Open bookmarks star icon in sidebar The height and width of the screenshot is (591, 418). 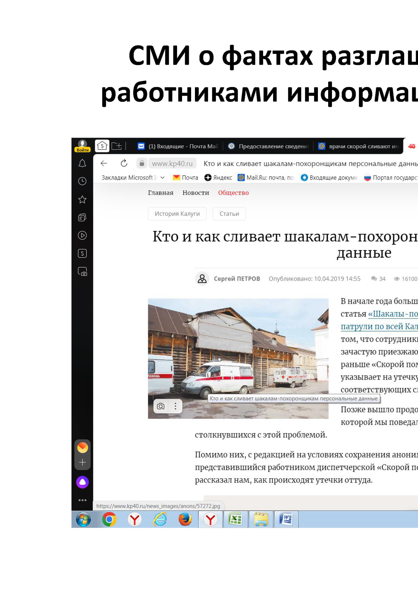[x=82, y=199]
